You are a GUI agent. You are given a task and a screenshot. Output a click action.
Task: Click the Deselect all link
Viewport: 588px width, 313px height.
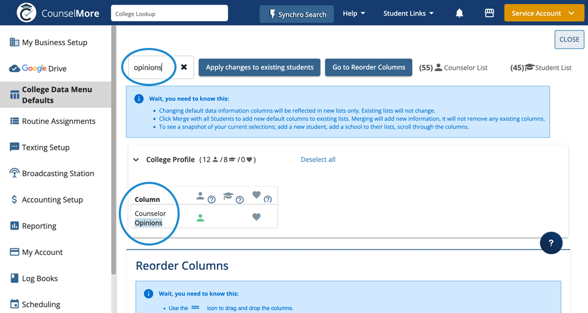318,160
